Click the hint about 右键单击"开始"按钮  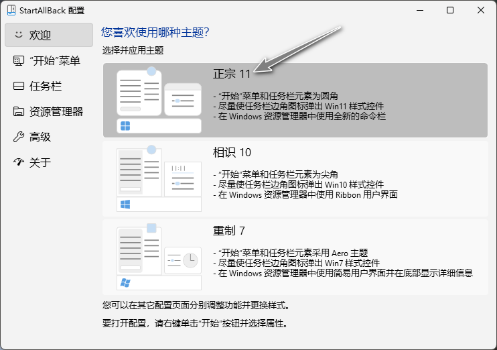(x=196, y=323)
